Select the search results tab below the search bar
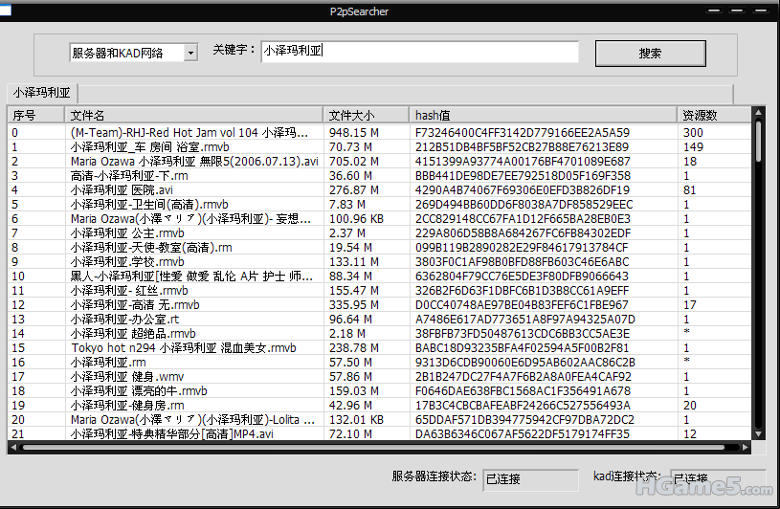 pos(43,93)
